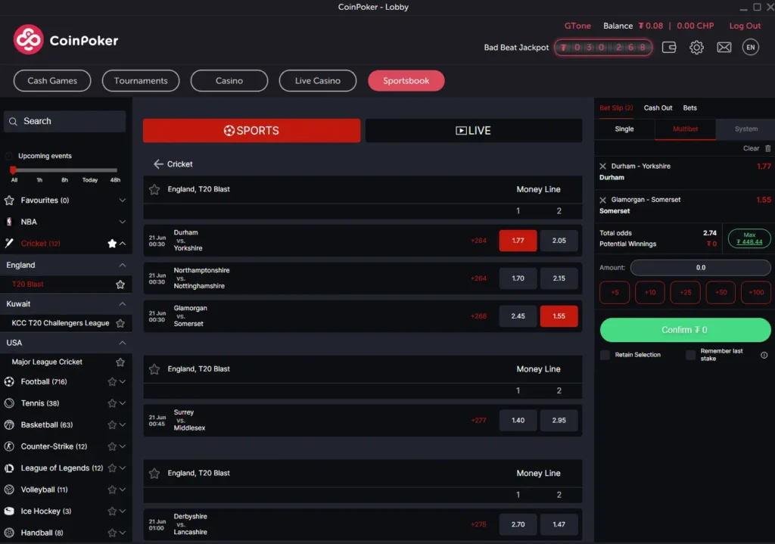This screenshot has height=544, width=775.
Task: Expand Favourites (0) section
Action: 122,200
